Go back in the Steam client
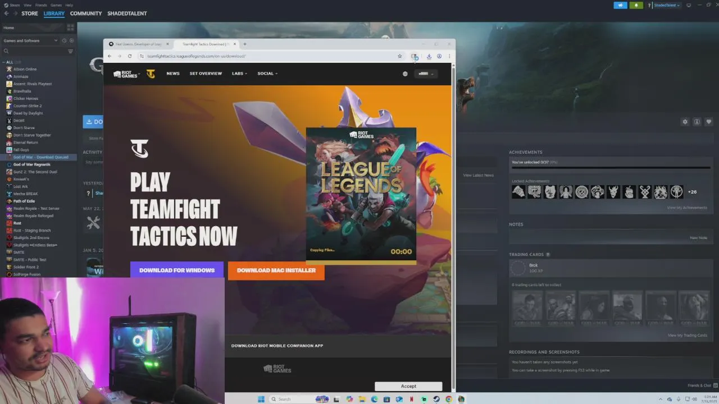719x404 pixels. pyautogui.click(x=6, y=13)
